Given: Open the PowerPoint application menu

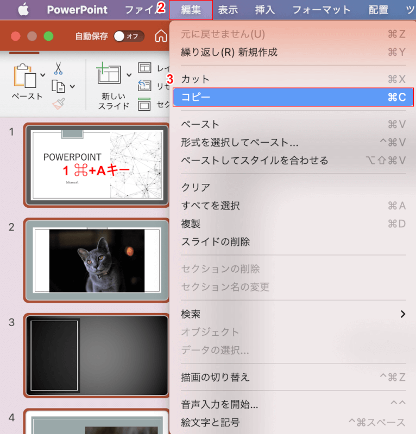Looking at the screenshot, I should tap(77, 10).
